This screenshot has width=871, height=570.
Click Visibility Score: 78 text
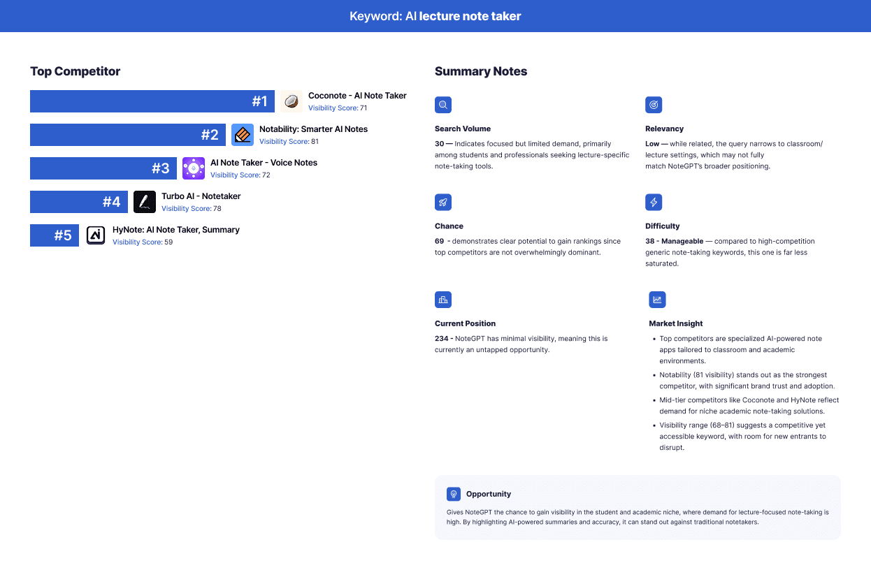pos(191,209)
